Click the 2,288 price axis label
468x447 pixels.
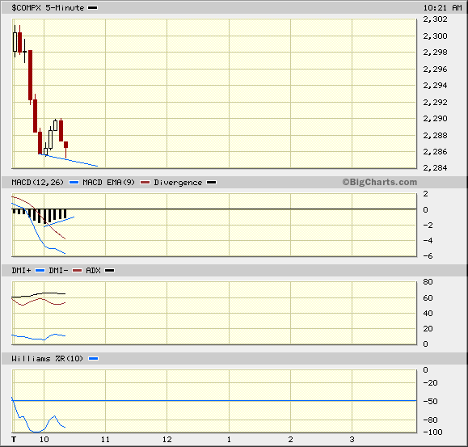[x=435, y=136]
